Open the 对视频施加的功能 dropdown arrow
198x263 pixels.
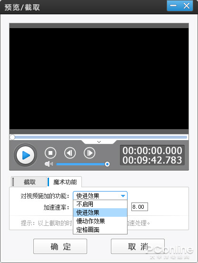point(123,196)
